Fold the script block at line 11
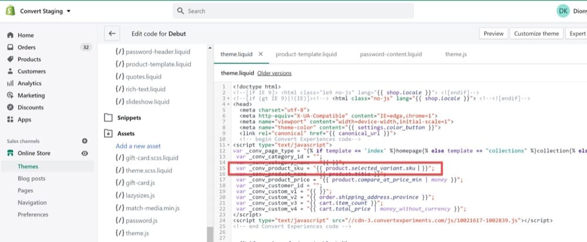This screenshot has width=587, height=242. click(229, 144)
